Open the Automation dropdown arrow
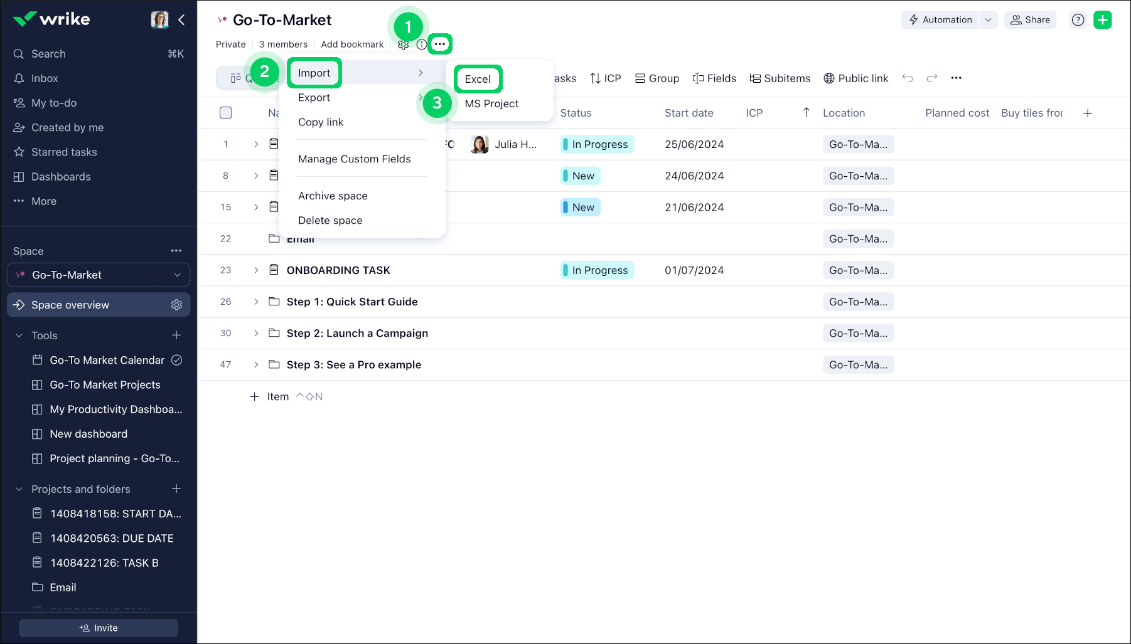 click(x=988, y=20)
